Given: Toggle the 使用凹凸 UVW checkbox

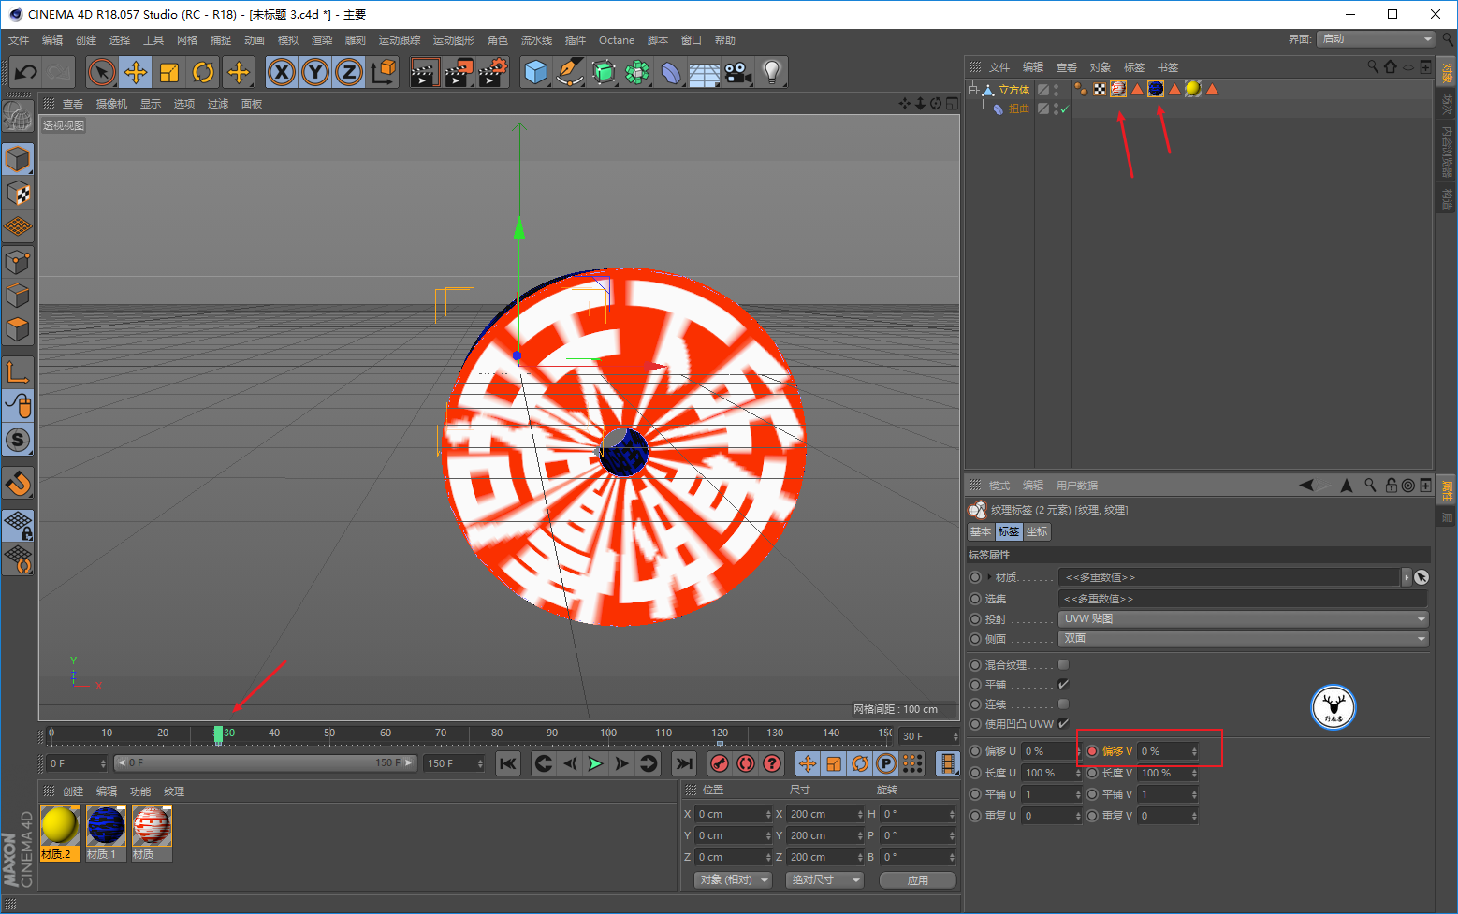Looking at the screenshot, I should pos(1063,723).
